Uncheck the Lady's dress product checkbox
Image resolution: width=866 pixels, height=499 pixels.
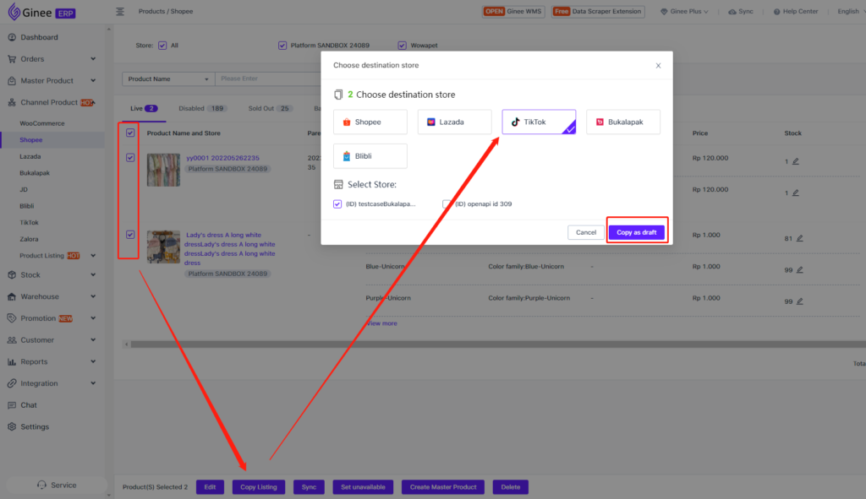pyautogui.click(x=130, y=235)
